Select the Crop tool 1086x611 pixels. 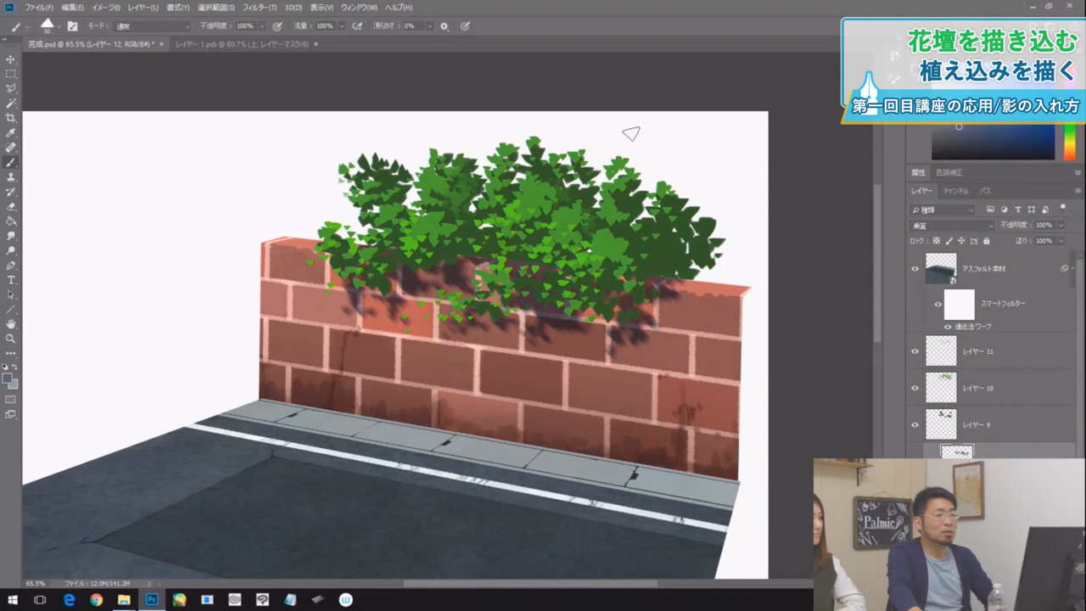pos(11,118)
